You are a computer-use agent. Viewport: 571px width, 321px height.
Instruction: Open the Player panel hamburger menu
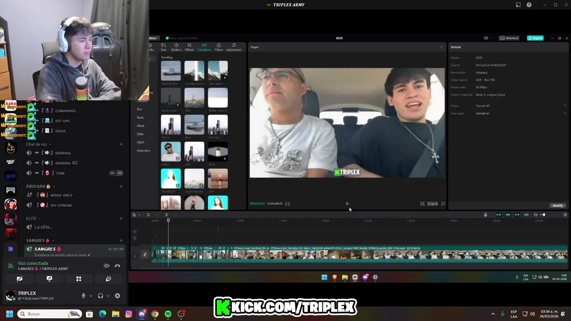441,47
